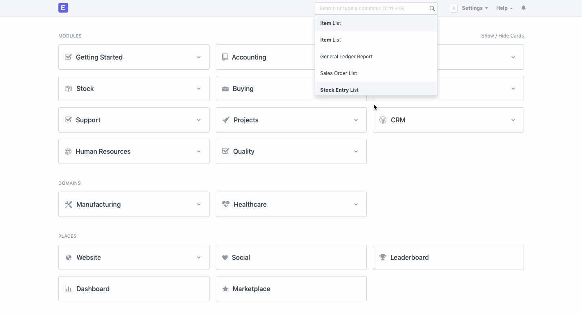Image resolution: width=582 pixels, height=314 pixels.
Task: Expand the Getting Started module chevron
Action: [x=199, y=57]
